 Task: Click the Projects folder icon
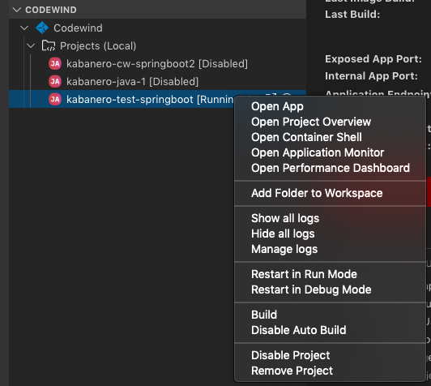point(49,45)
